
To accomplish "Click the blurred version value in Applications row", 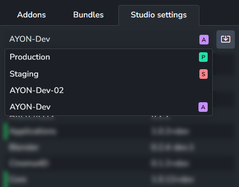I will pos(170,132).
